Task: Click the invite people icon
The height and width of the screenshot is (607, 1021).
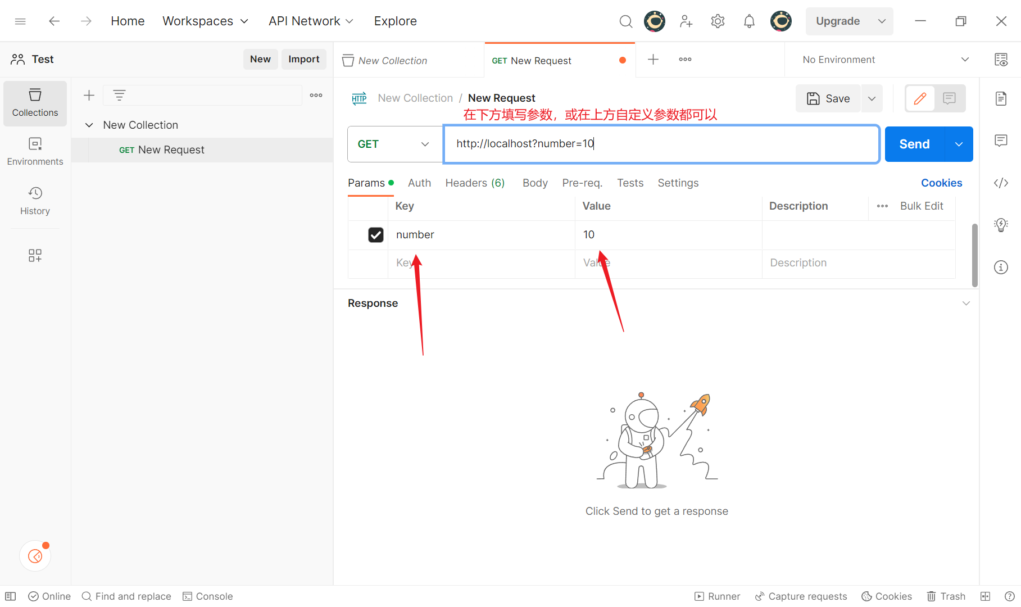Action: (x=686, y=21)
